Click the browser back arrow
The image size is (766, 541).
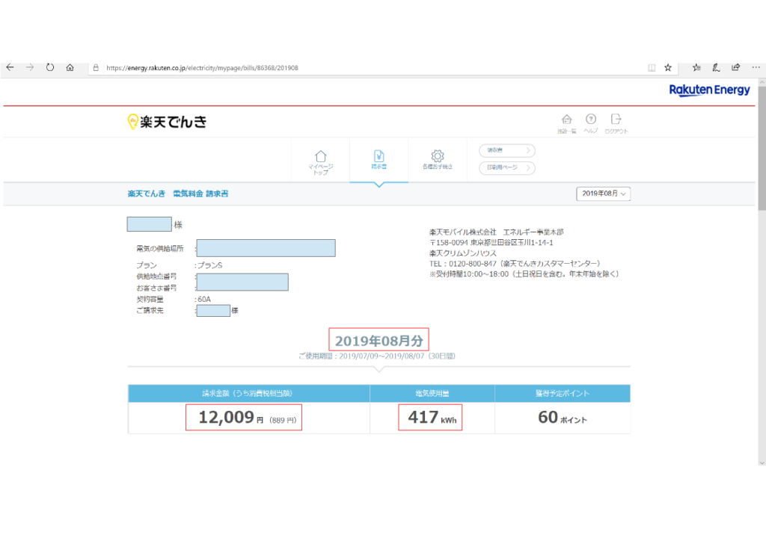point(10,67)
